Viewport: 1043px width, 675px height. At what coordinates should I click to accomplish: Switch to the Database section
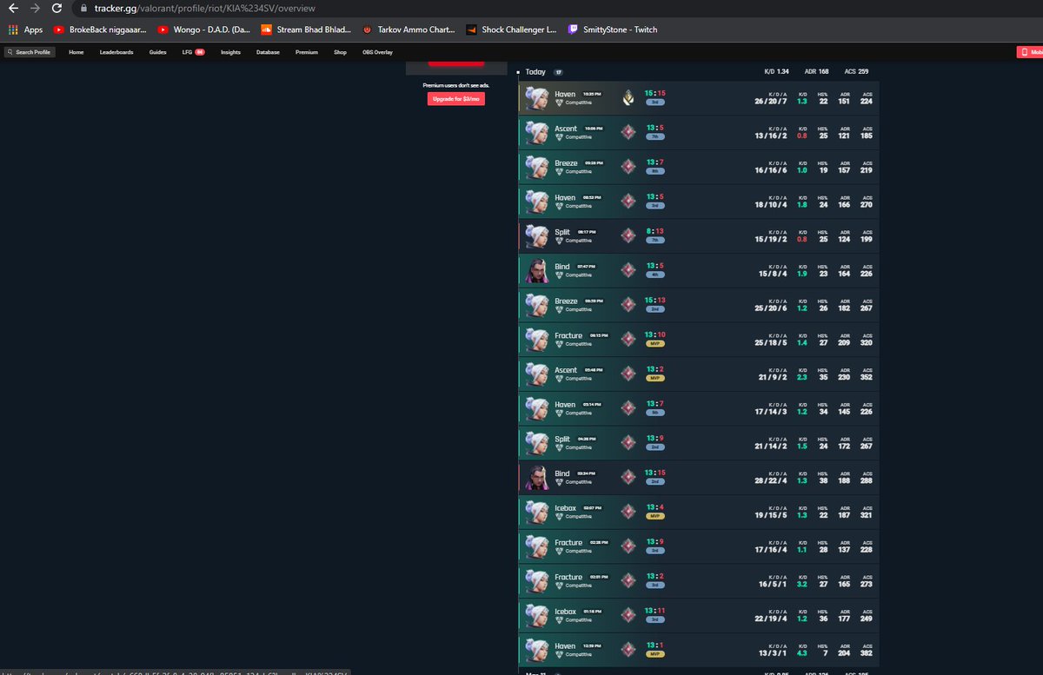(x=267, y=52)
